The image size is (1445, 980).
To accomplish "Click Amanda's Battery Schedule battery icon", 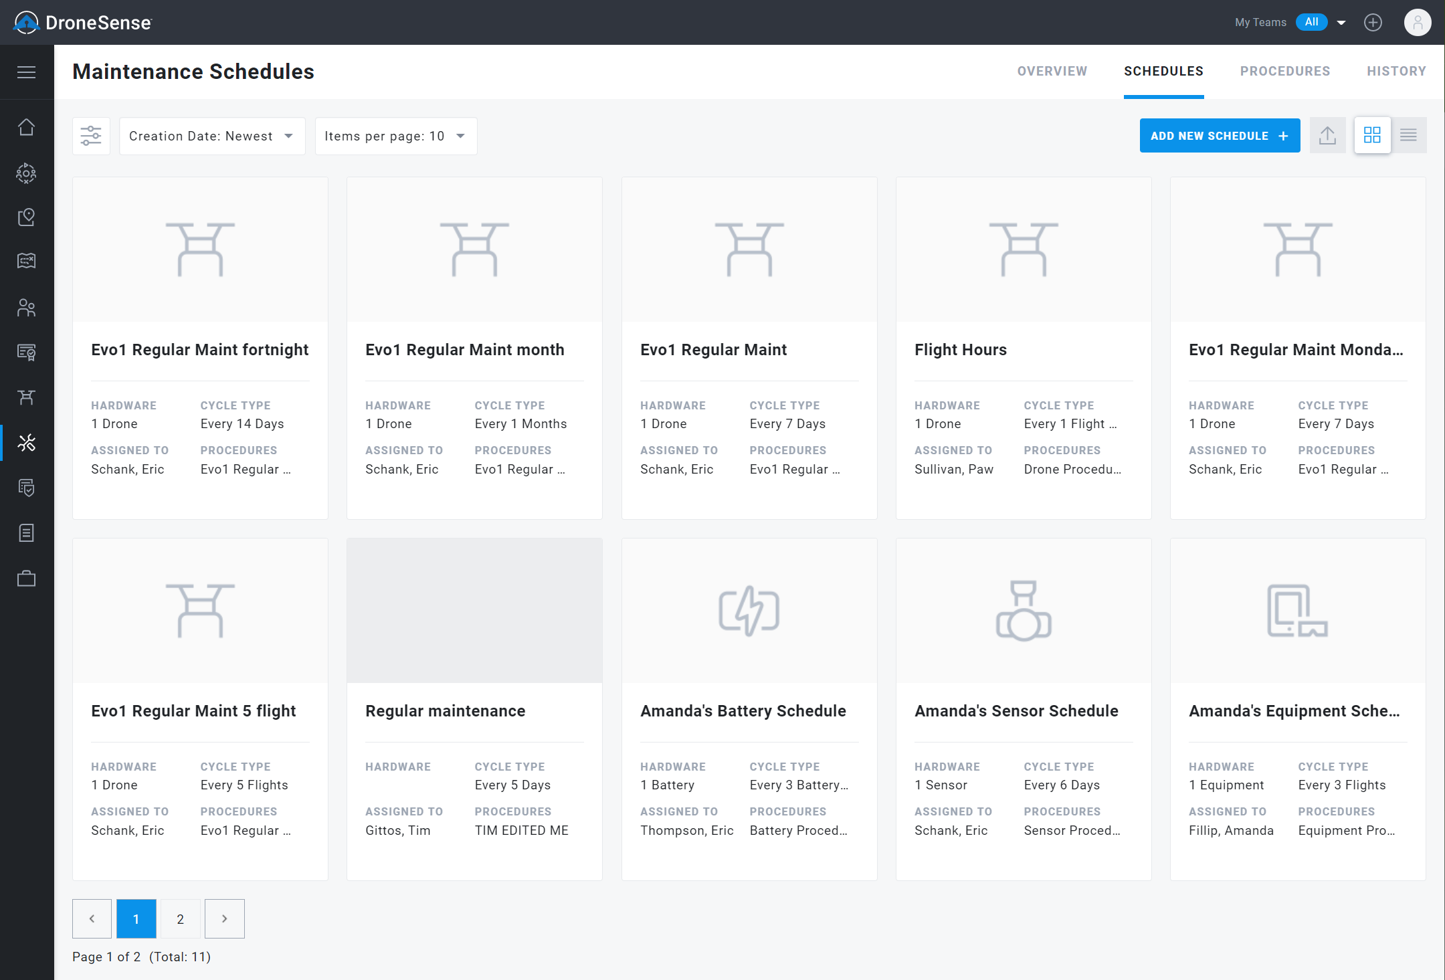I will [x=749, y=611].
